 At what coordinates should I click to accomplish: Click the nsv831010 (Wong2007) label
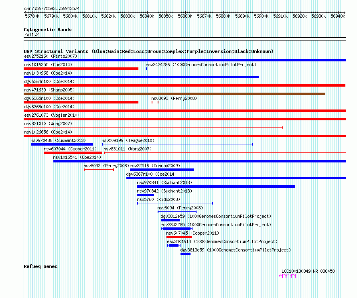(x=48, y=124)
